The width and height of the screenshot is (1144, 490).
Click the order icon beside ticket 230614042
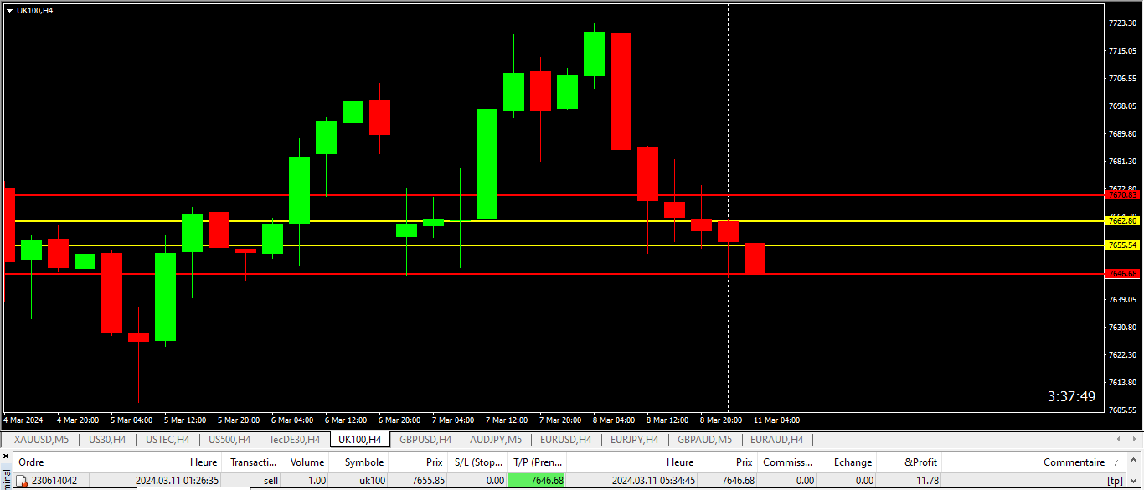tap(23, 481)
